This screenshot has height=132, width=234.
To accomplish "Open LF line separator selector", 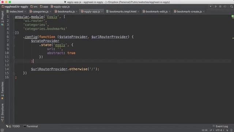I will click(212, 130).
